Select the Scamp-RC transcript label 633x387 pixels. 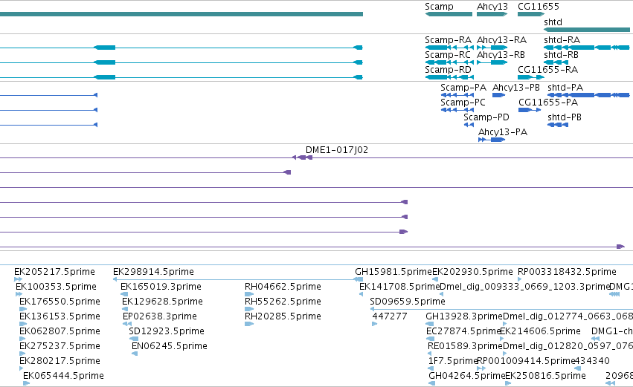447,55
